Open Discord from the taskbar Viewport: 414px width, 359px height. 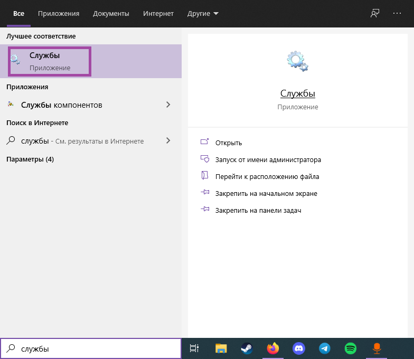coord(299,348)
